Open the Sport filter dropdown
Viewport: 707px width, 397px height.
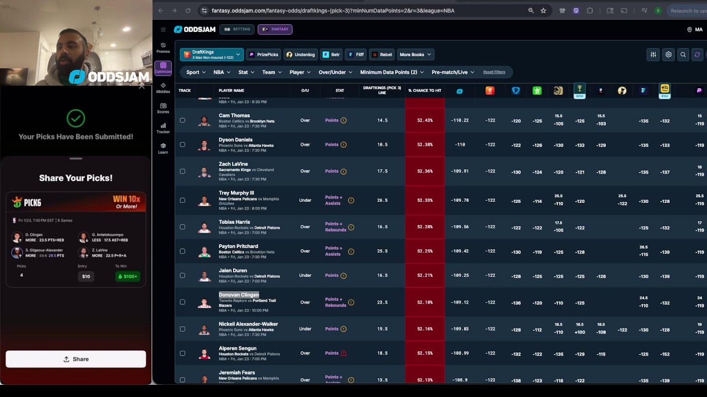click(x=196, y=72)
